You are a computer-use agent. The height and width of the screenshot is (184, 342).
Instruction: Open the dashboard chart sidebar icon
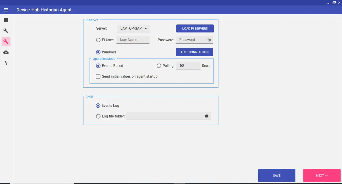pos(6,20)
